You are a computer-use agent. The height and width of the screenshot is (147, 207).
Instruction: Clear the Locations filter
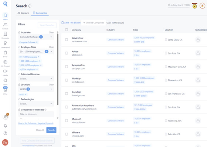tap(51, 85)
